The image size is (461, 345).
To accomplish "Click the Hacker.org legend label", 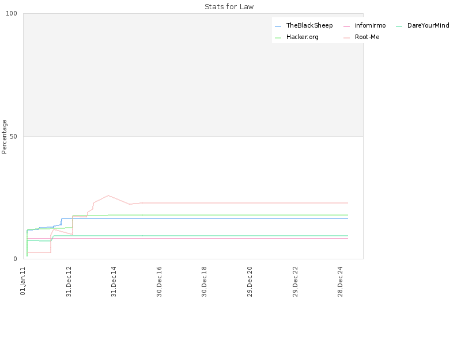I will [302, 37].
